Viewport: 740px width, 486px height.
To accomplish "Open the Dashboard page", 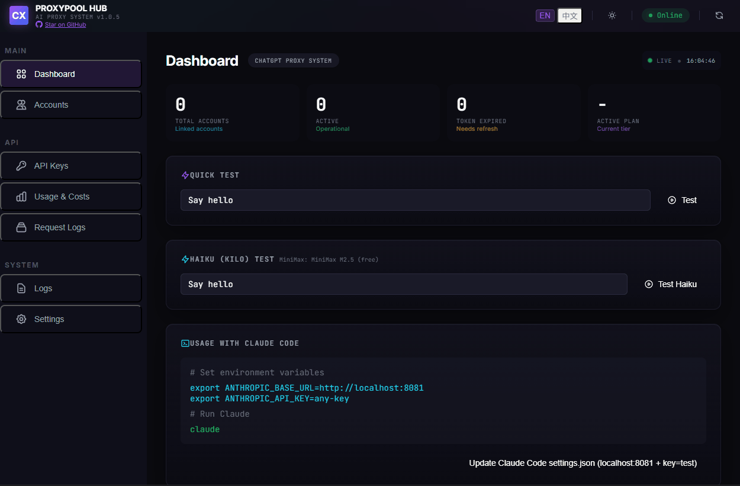I will click(71, 74).
